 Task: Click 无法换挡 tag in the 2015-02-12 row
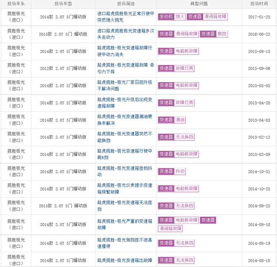184,137
